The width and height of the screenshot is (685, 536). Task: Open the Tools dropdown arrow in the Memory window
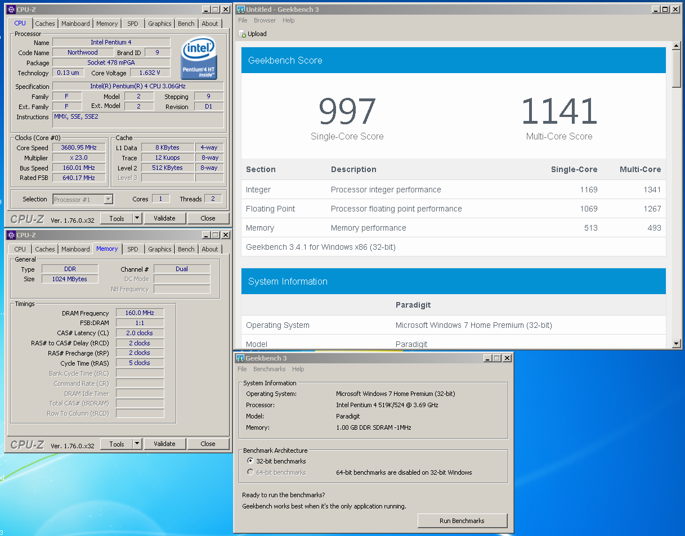click(137, 444)
